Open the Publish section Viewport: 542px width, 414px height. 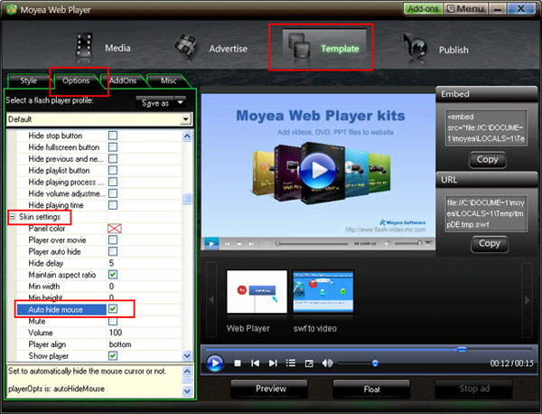pyautogui.click(x=435, y=49)
